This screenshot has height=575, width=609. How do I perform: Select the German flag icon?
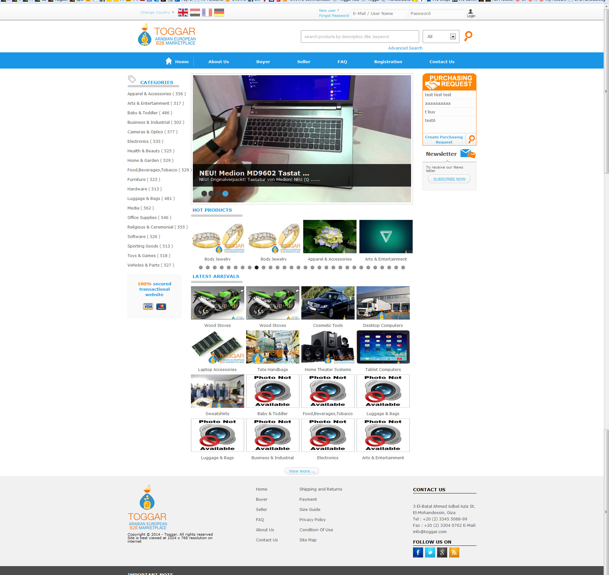tap(219, 13)
